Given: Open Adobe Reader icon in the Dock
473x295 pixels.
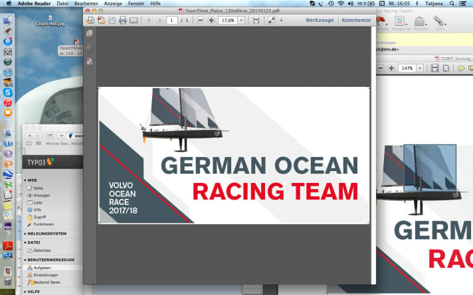Looking at the screenshot, I should (x=7, y=246).
